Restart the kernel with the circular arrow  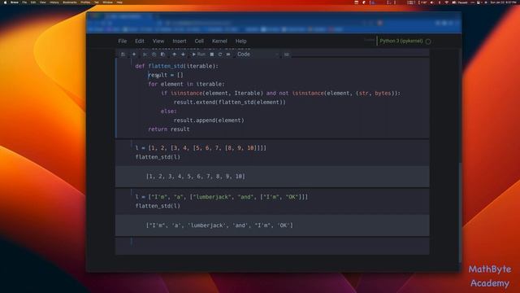(x=220, y=55)
